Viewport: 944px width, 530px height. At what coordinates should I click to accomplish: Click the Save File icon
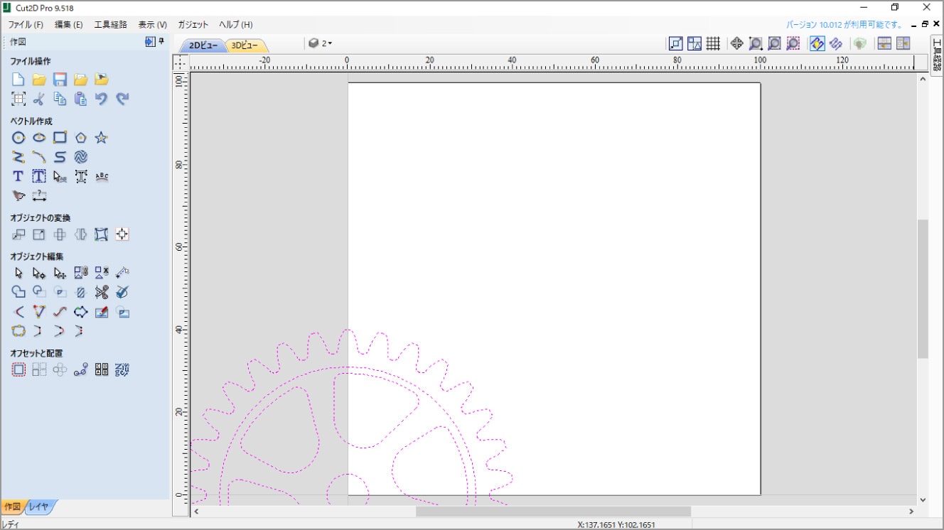click(60, 80)
